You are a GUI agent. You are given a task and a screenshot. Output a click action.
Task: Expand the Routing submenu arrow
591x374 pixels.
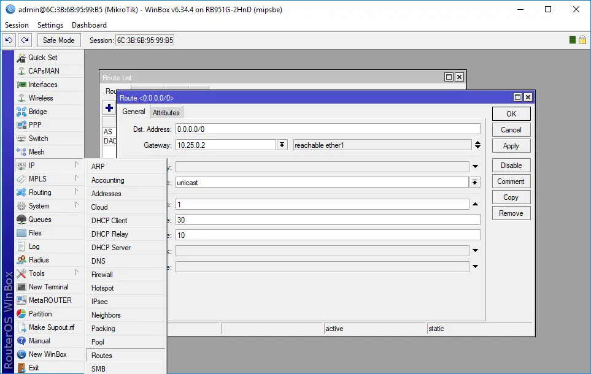[x=77, y=192]
